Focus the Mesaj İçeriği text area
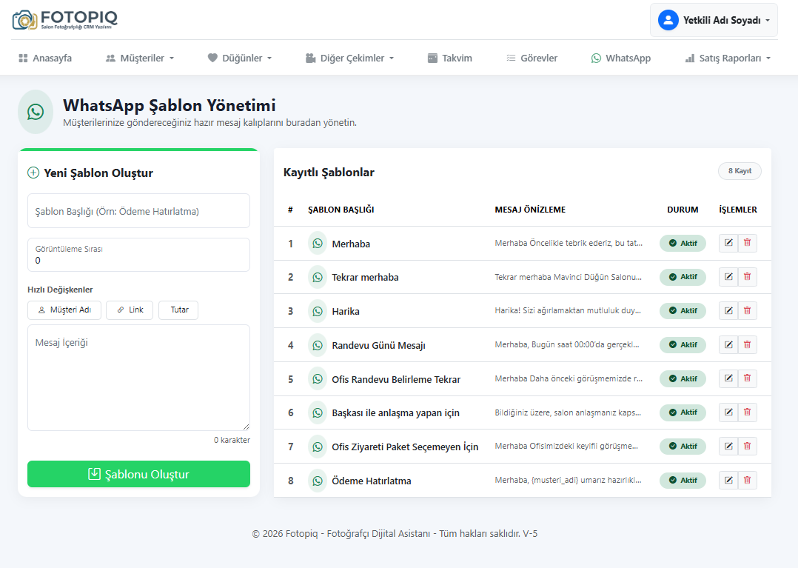The height and width of the screenshot is (568, 798). coord(138,378)
